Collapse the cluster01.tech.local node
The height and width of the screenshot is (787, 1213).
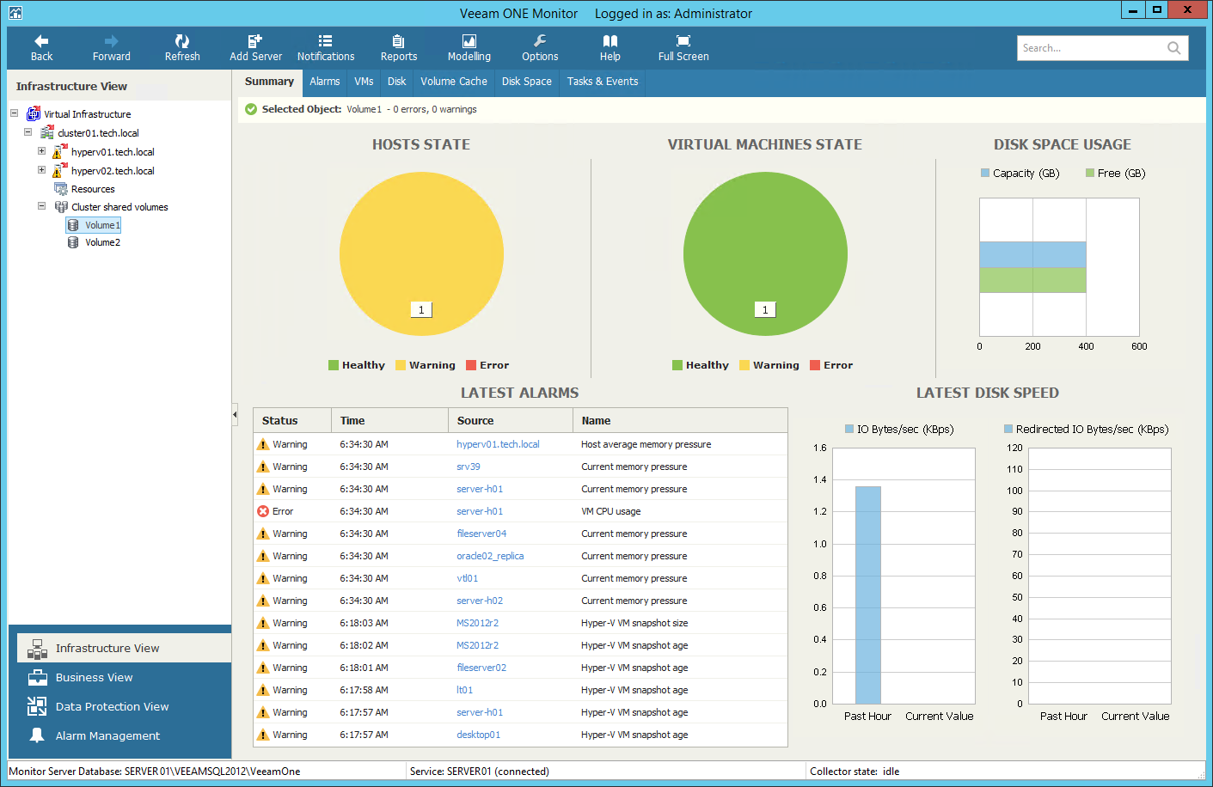coord(28,132)
